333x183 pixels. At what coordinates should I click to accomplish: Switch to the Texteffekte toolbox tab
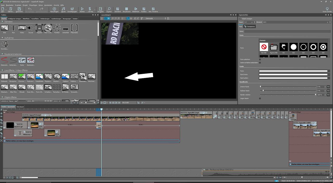pos(35,19)
